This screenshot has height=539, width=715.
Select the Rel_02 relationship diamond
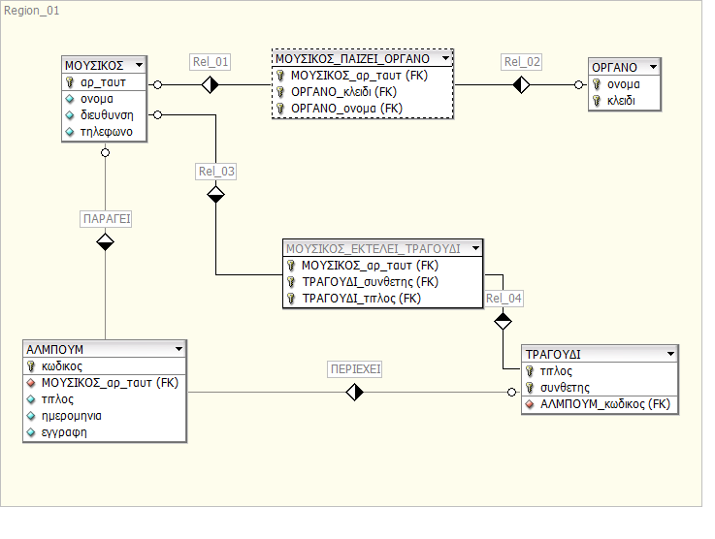(x=521, y=84)
